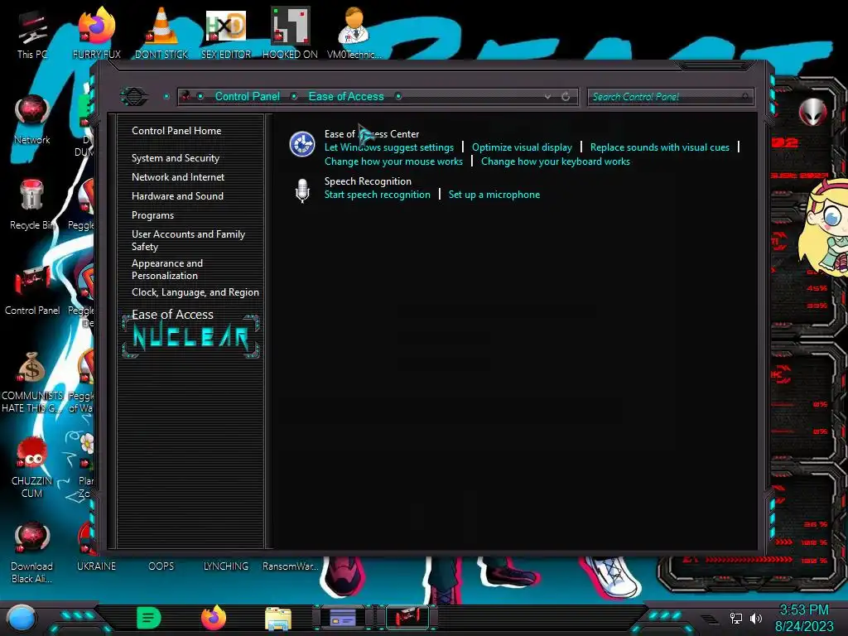The image size is (848, 636).
Task: Open the FURRY FUX Firefox desktop icon
Action: point(96,33)
